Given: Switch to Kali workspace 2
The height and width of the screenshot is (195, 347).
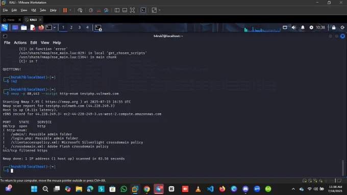Looking at the screenshot, I should [x=71, y=28].
